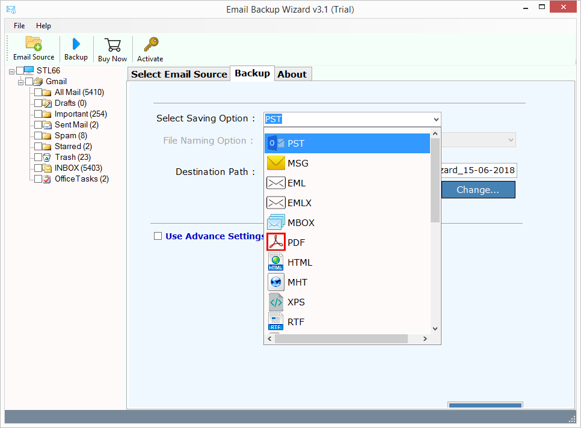
Task: Tick the Sent Mail (2) checkbox
Action: 38,125
